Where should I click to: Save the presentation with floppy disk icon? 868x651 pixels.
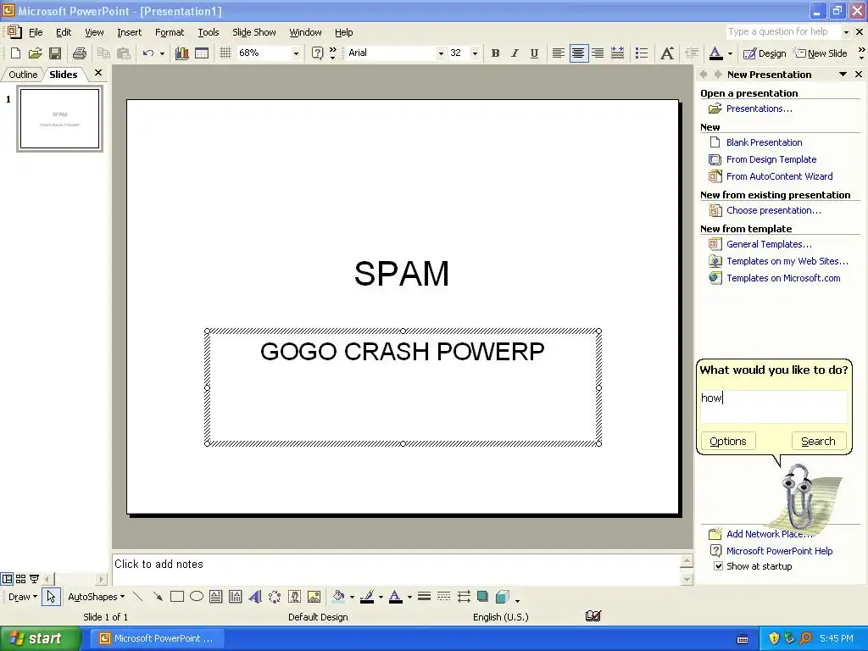[x=55, y=53]
